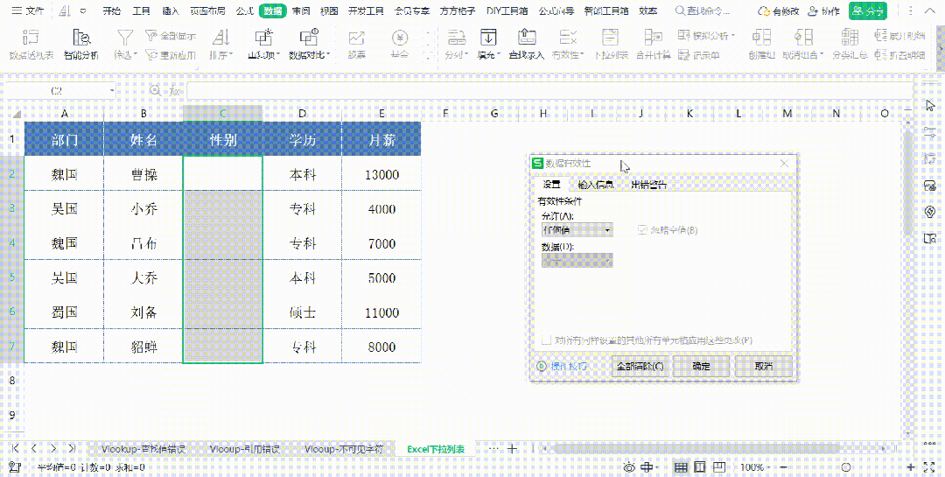945x477 pixels.
Task: Click zoom out minus button
Action: (x=782, y=467)
